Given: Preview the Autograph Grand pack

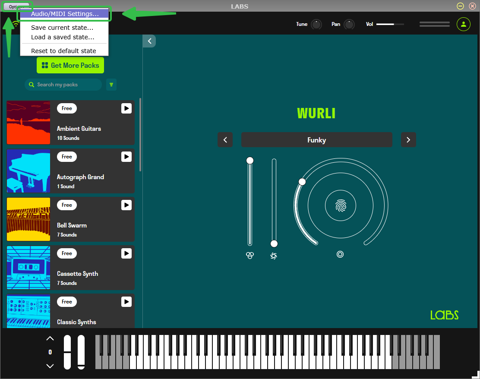Looking at the screenshot, I should 126,157.
